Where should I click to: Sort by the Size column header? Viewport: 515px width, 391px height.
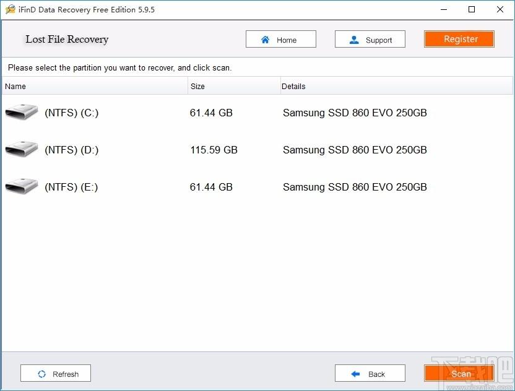[234, 86]
